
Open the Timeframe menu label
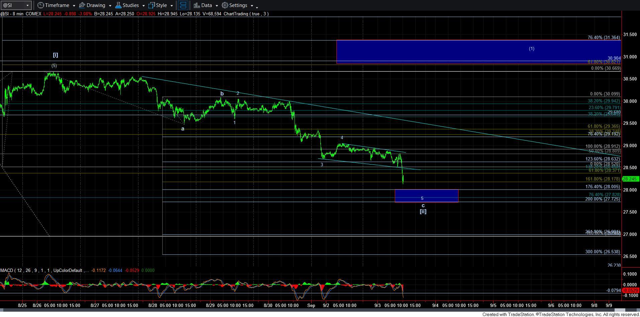click(x=57, y=5)
